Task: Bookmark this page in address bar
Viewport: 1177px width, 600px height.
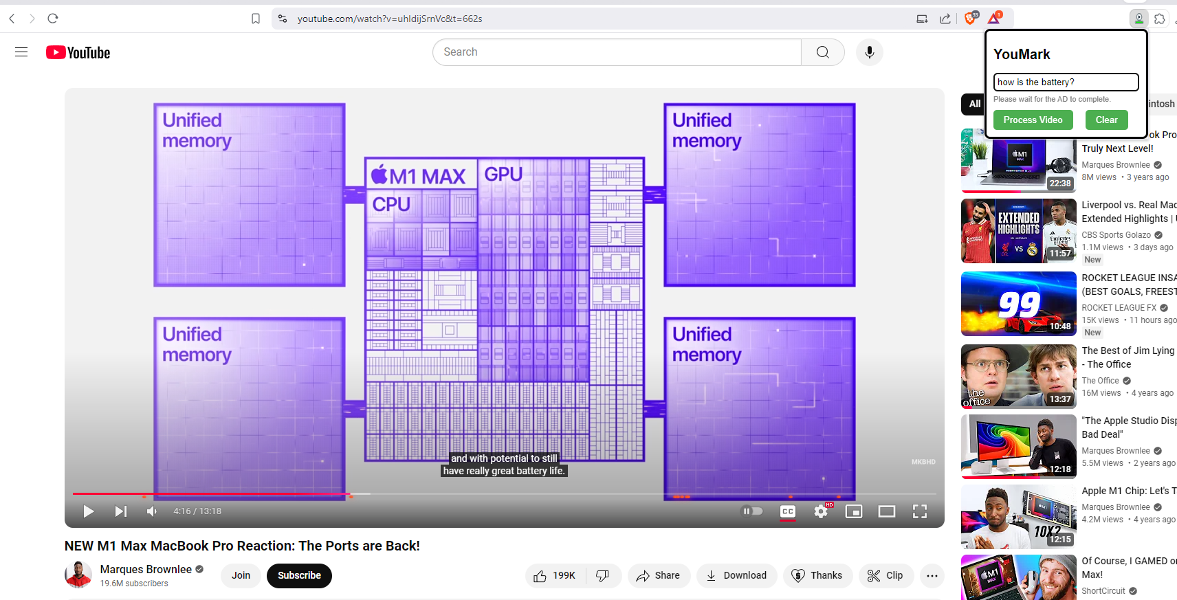Action: [256, 19]
